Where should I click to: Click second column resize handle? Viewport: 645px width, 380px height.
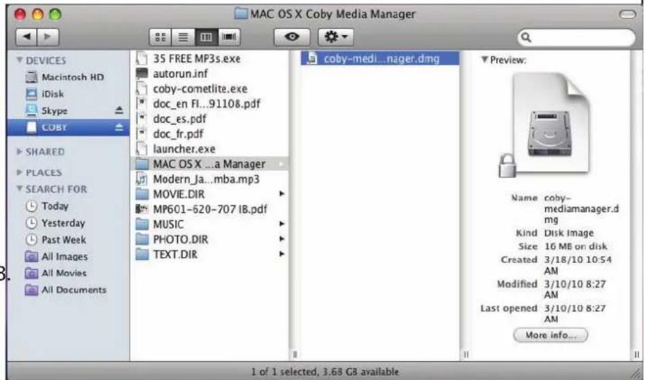pyautogui.click(x=466, y=354)
